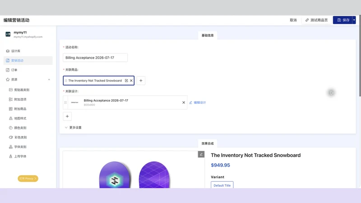Click the 取消 cancel button
Screen dimensions: 361x203
click(293, 20)
